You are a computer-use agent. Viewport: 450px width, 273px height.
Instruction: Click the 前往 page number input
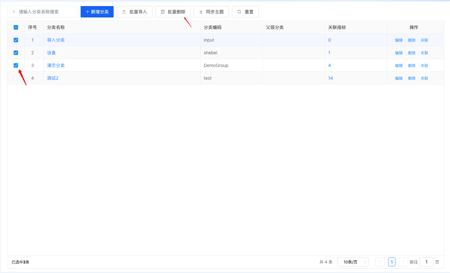coord(426,262)
